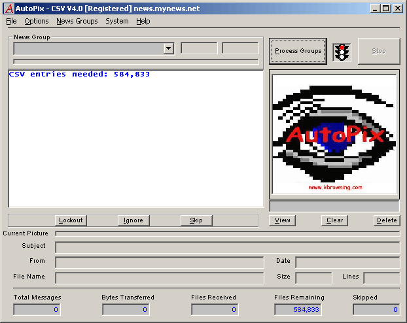This screenshot has width=407, height=323.
Task: Open the Help menu
Action: (x=143, y=21)
